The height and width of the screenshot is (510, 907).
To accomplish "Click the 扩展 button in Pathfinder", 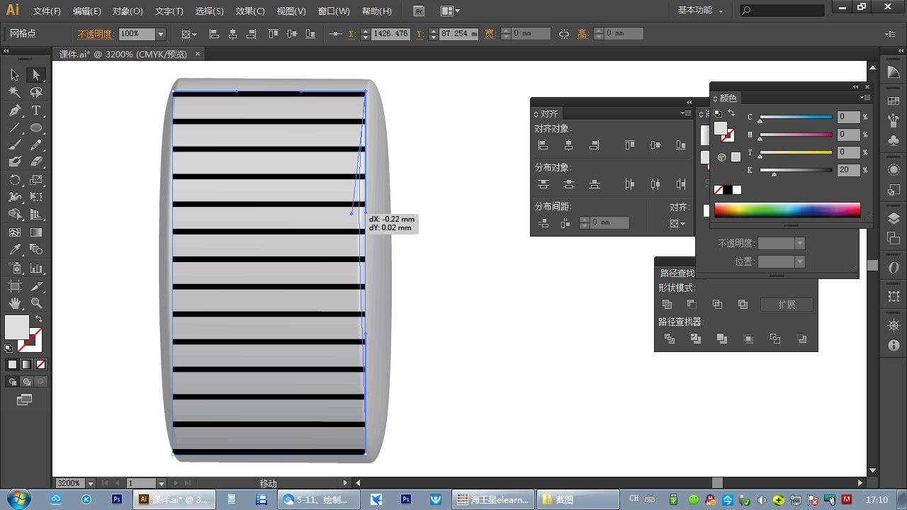I will point(787,305).
